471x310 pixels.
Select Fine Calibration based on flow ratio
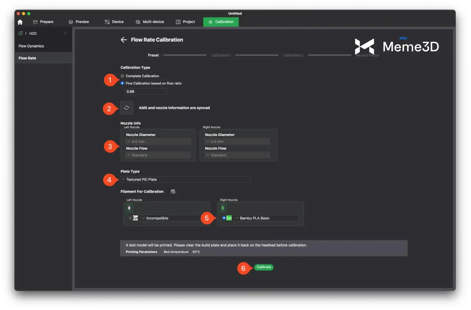(x=122, y=83)
